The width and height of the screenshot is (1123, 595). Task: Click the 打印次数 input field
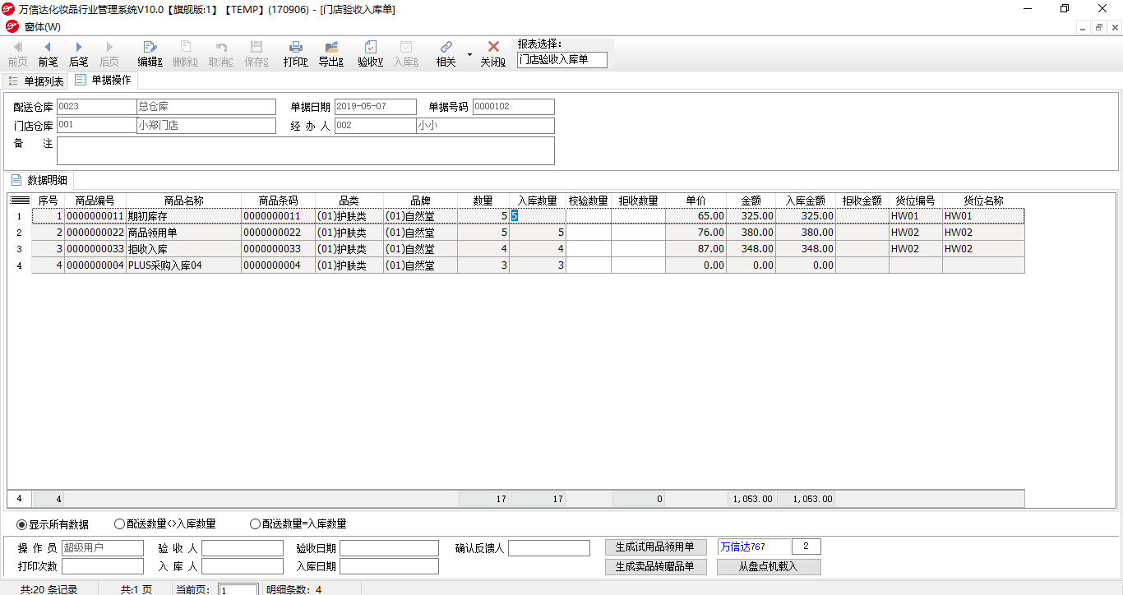click(x=103, y=566)
